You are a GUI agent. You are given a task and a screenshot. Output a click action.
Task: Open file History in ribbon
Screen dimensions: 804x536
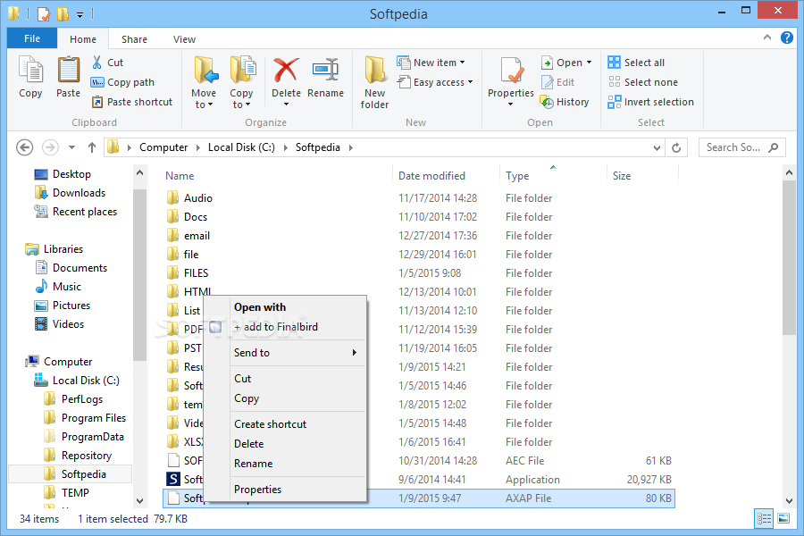click(565, 102)
